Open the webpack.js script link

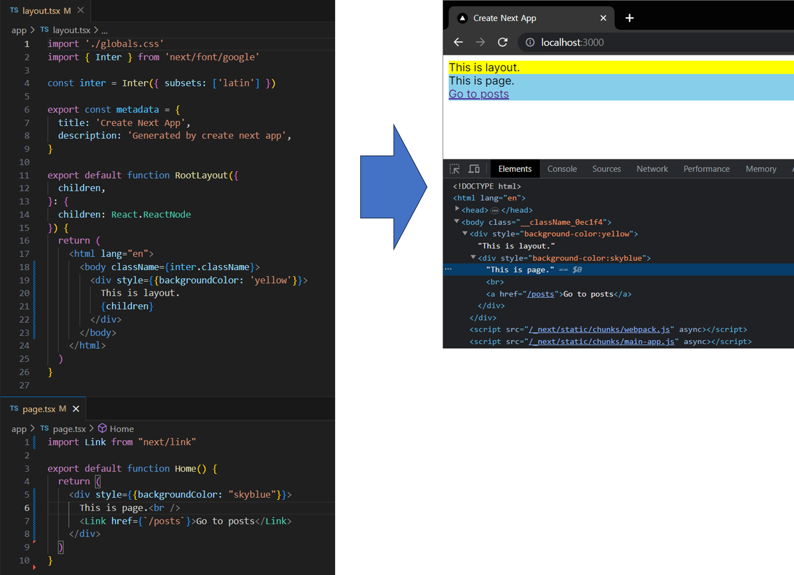coord(599,329)
